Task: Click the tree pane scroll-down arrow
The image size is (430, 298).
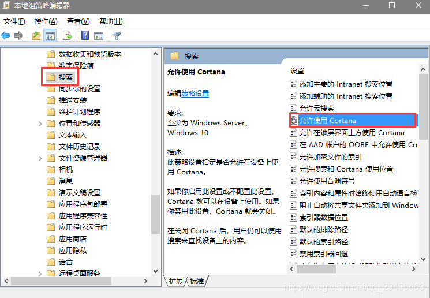Action: 155,271
